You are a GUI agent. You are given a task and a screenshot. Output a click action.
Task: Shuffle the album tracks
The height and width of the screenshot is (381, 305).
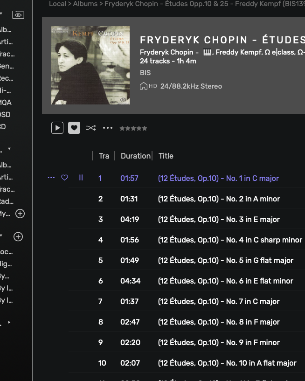point(91,128)
